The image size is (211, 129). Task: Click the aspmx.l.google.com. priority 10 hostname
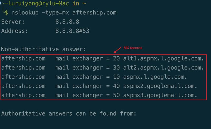(155, 77)
